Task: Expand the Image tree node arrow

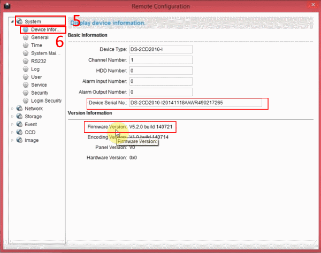Action: pyautogui.click(x=12, y=140)
